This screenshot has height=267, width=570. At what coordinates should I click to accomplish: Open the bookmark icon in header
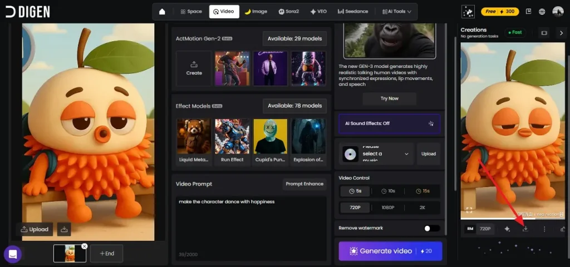coord(528,12)
